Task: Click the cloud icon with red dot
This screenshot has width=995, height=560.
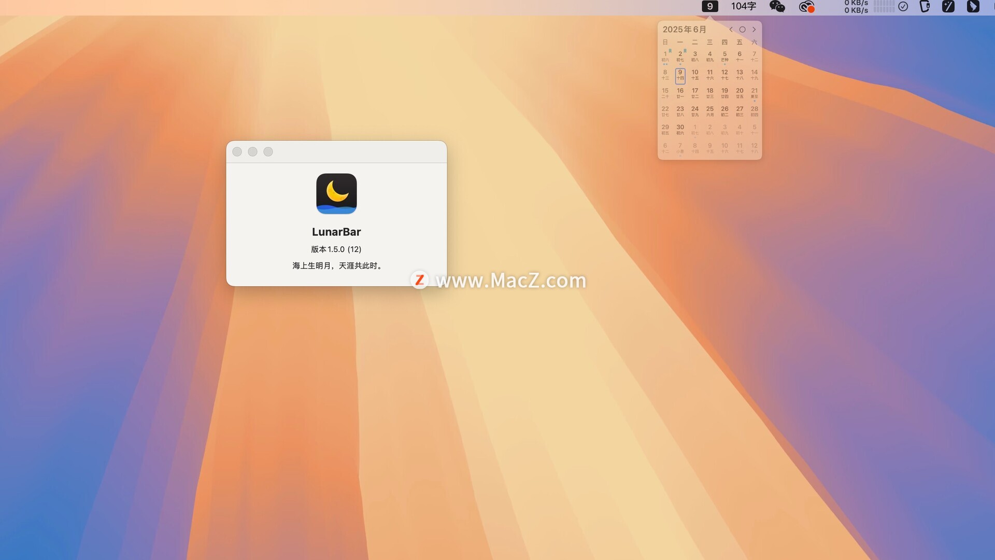Action: pyautogui.click(x=807, y=7)
